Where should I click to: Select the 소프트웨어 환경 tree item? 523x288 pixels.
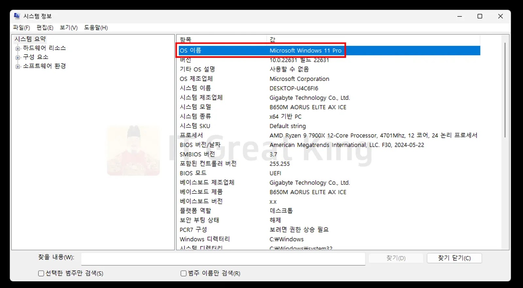coord(44,66)
